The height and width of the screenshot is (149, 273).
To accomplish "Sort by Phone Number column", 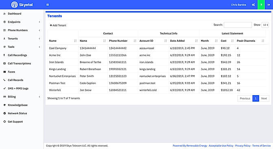I will tap(135, 41).
